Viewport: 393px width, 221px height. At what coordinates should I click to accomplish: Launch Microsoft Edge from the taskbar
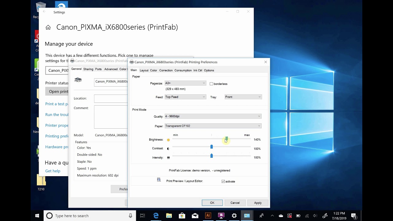pos(156,216)
